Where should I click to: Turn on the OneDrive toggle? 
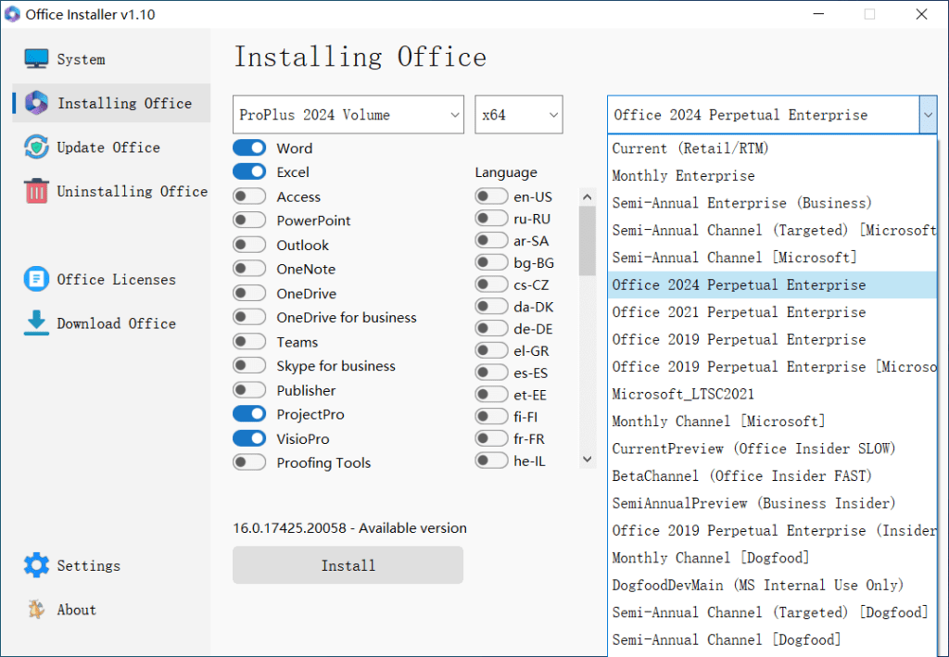[249, 293]
